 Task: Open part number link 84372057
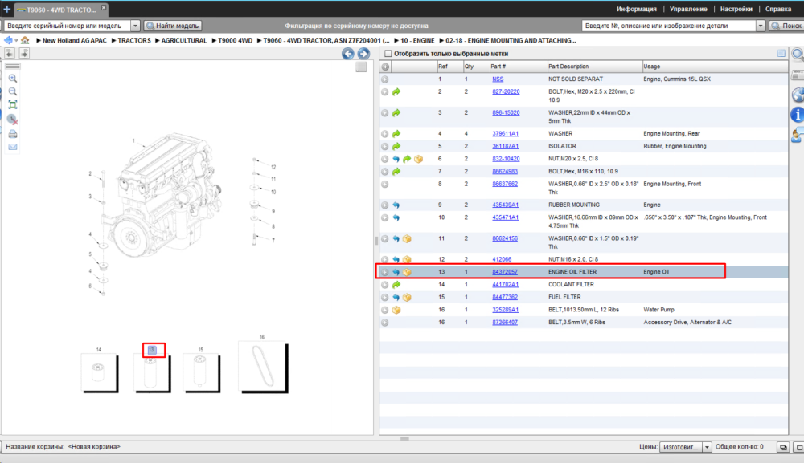point(505,272)
